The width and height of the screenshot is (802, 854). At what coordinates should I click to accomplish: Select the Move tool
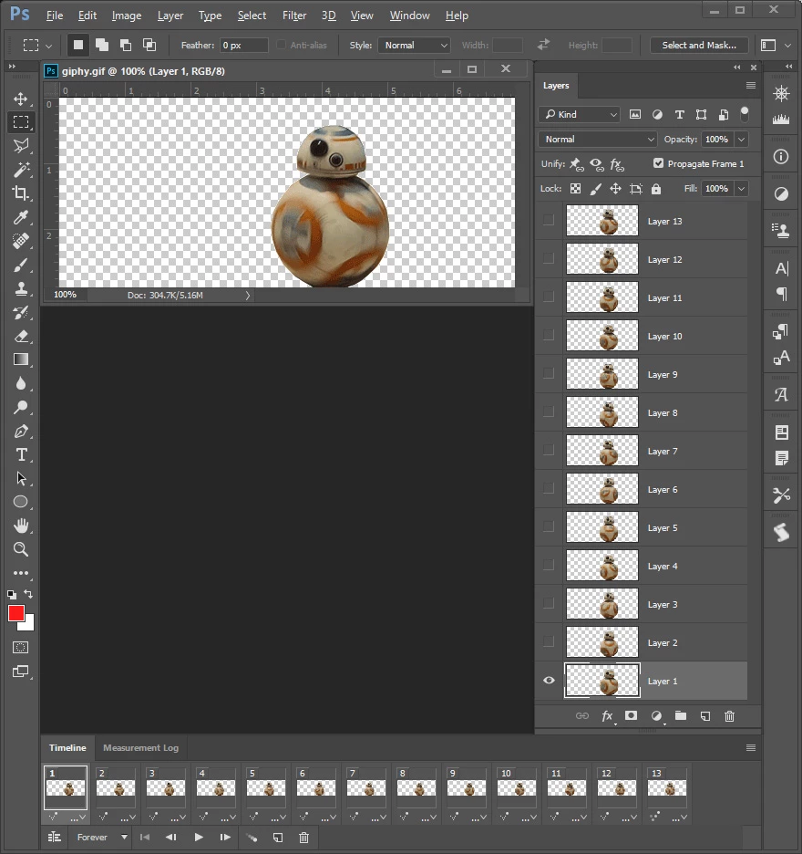click(21, 99)
